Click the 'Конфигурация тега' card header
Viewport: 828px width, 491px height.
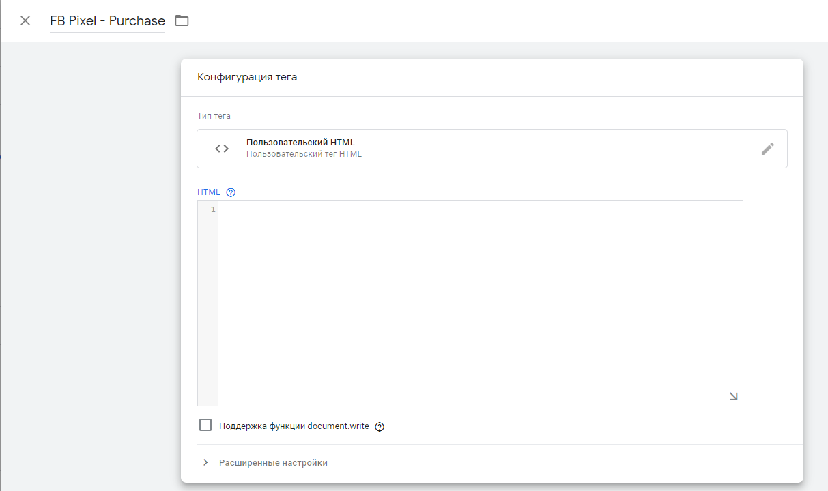point(247,77)
